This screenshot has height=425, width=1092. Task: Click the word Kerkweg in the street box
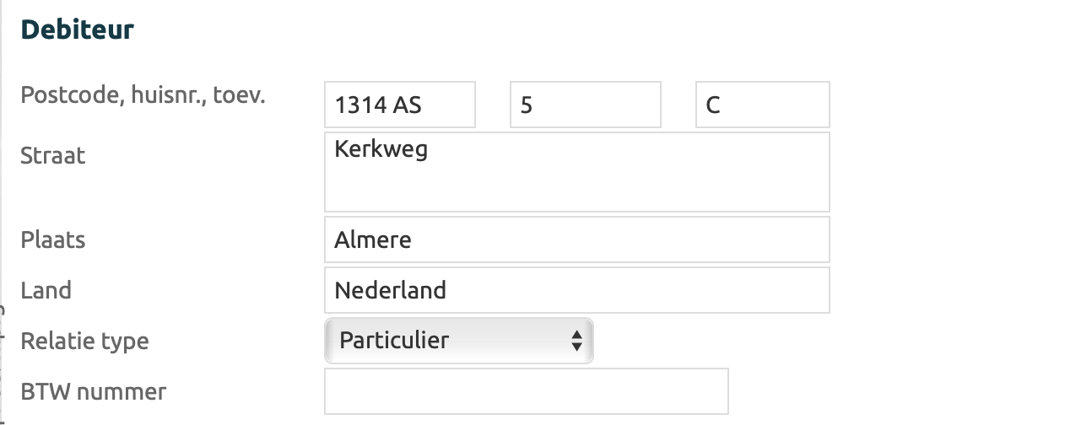tap(381, 150)
